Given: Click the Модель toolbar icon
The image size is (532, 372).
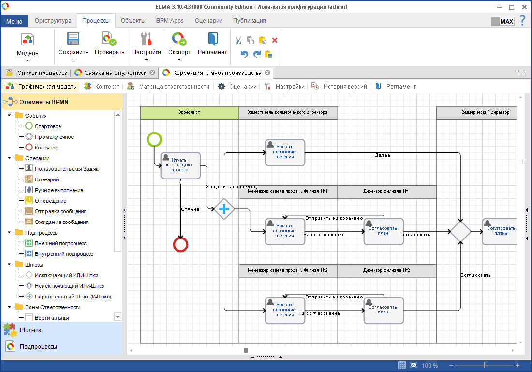Looking at the screenshot, I should 28,39.
